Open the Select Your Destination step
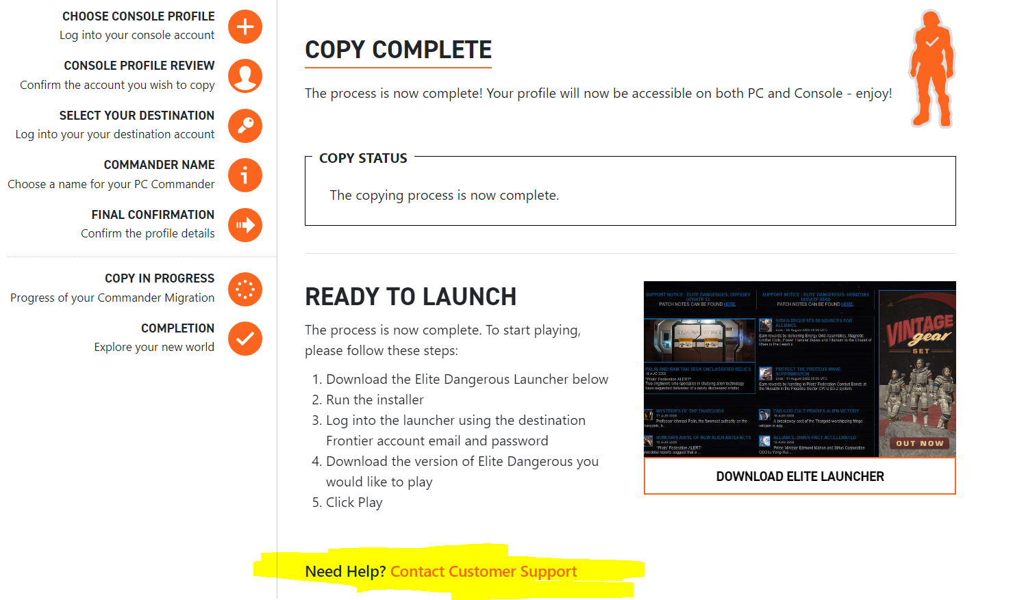 (136, 116)
